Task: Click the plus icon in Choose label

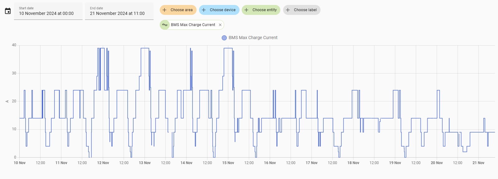Action: click(288, 10)
